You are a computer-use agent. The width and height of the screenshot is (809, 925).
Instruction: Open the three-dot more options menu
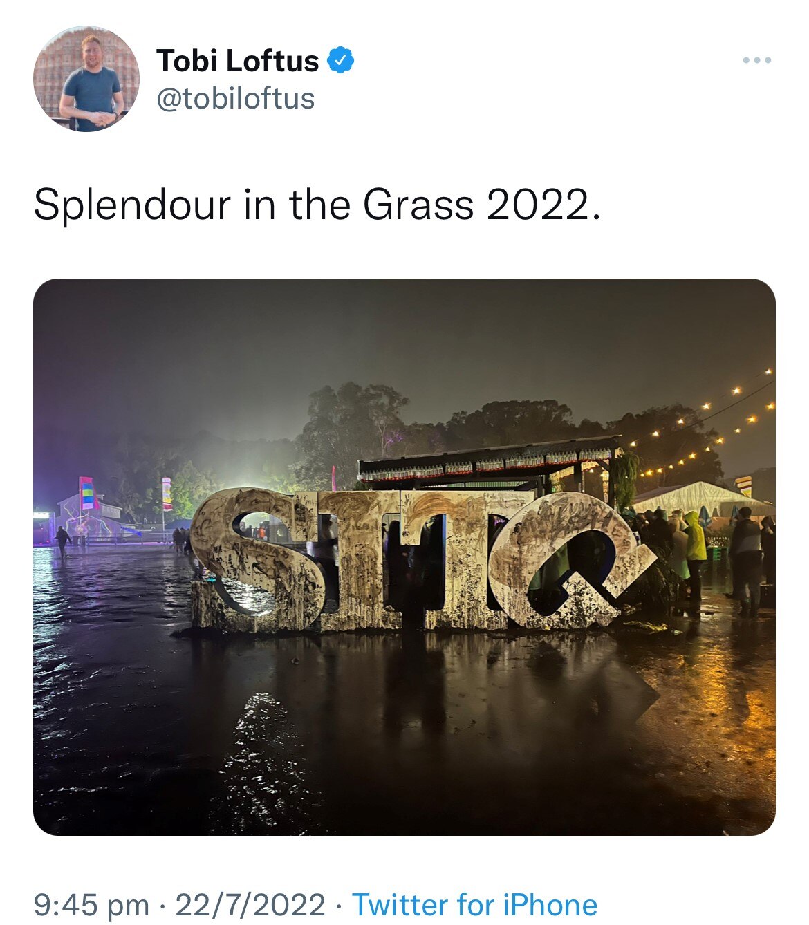(756, 61)
